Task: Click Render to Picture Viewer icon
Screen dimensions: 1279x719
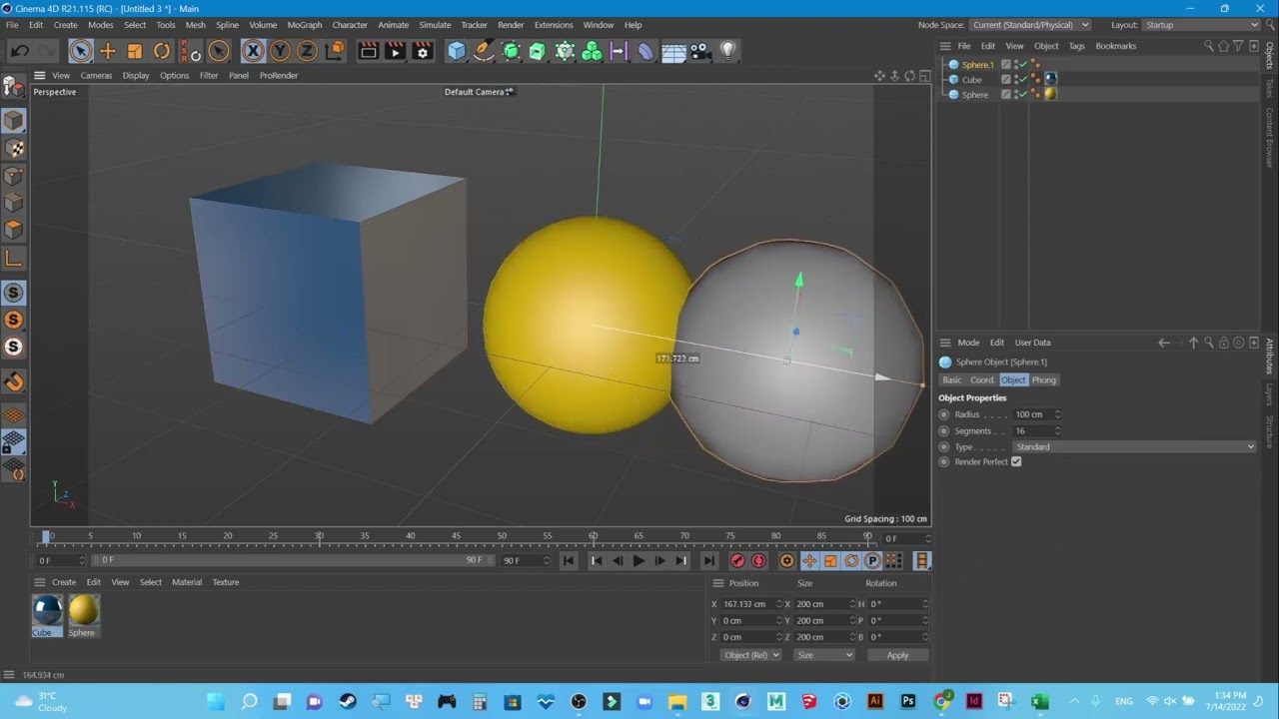Action: 395,51
